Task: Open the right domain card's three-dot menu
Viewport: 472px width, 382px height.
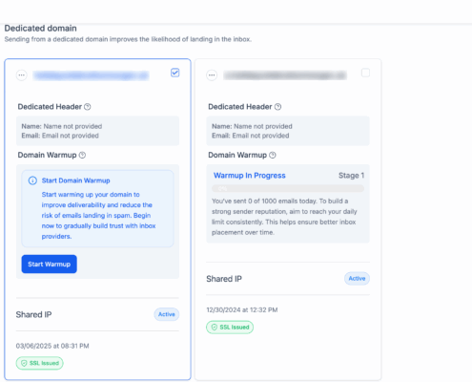Action: (x=212, y=75)
